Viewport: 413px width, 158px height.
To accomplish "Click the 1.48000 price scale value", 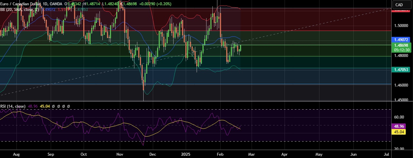I will pos(400,56).
